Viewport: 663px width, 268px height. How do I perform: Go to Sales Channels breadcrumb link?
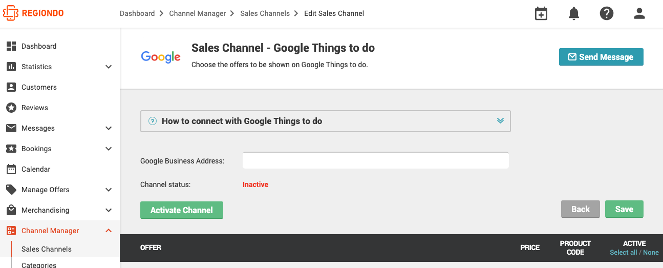tap(265, 13)
